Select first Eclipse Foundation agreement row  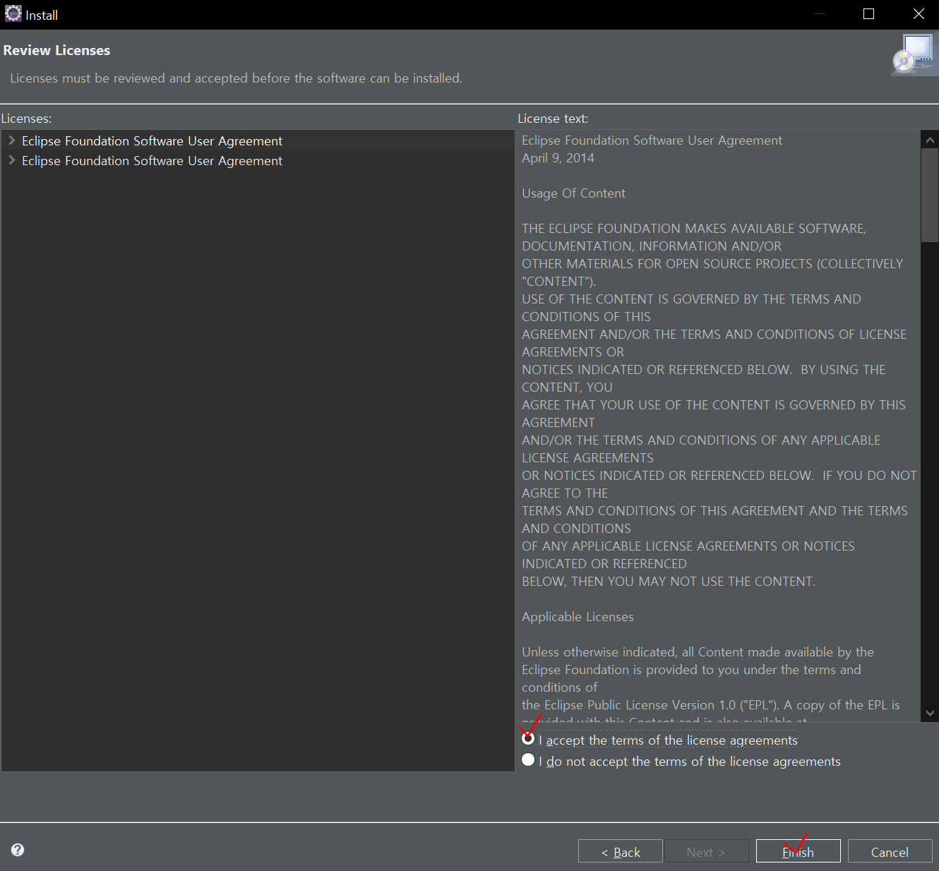pyautogui.click(x=258, y=140)
